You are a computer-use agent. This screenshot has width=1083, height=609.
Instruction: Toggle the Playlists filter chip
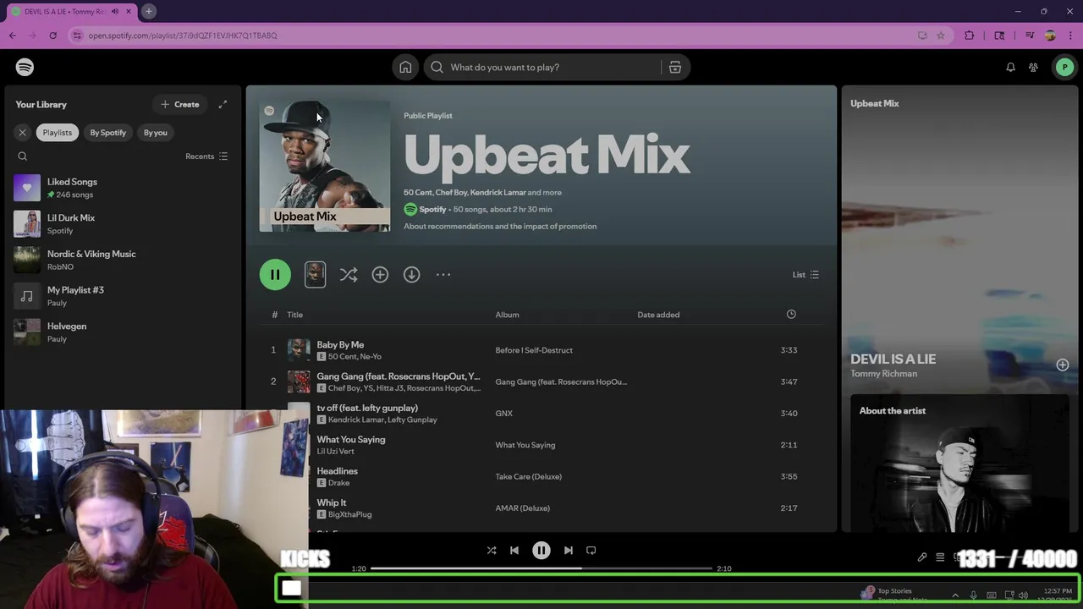(58, 133)
